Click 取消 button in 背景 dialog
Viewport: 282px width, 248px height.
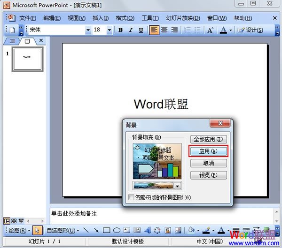[208, 163]
